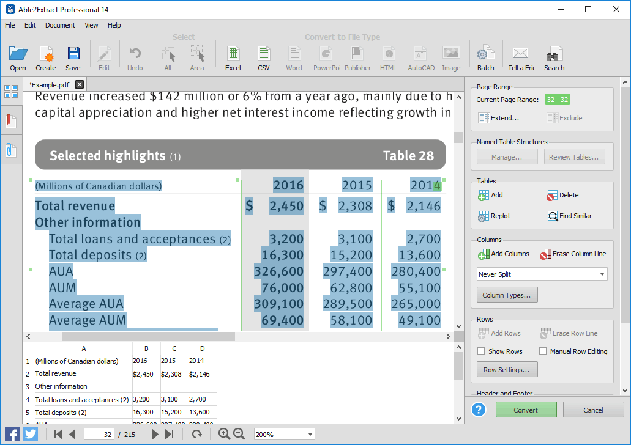Viewport: 631px width, 445px height.
Task: Click the Publisher conversion icon
Action: click(357, 58)
